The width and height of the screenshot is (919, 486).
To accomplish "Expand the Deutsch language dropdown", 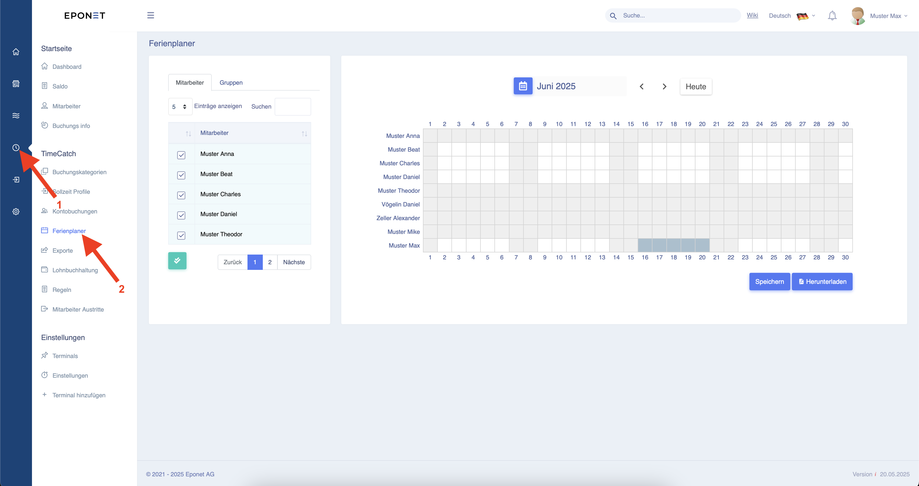I will (x=792, y=16).
